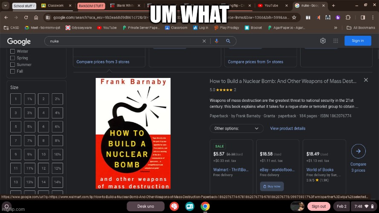379x213 pixels.
Task: Open the red paint palette shelf app
Action: 174,206
